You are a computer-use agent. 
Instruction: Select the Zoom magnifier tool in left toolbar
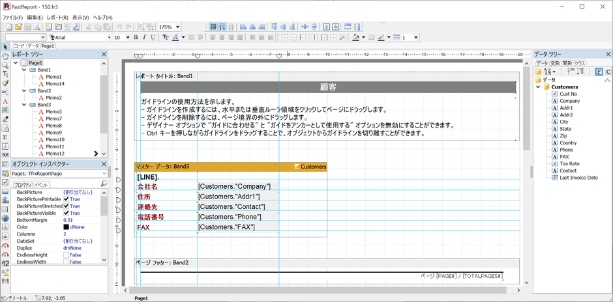pos(5,65)
